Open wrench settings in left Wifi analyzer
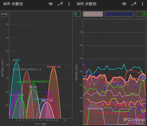The width and height of the screenshot is (147, 126). tap(60, 4)
